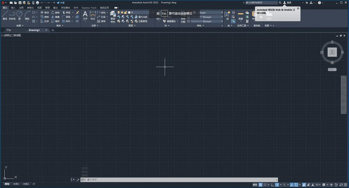The image size is (349, 188).
Task: Toggle the layer 0 lightbulb on/off icon
Action: click(119, 13)
